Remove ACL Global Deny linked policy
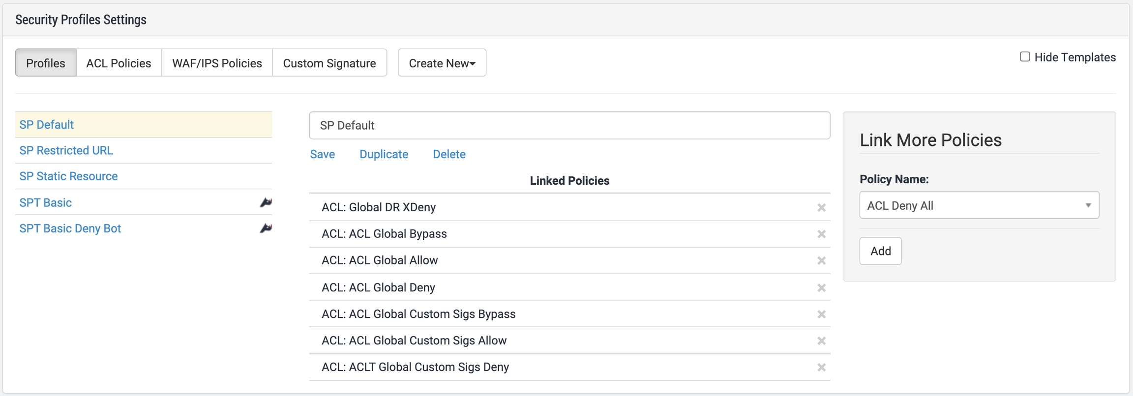This screenshot has height=396, width=1133. 821,288
